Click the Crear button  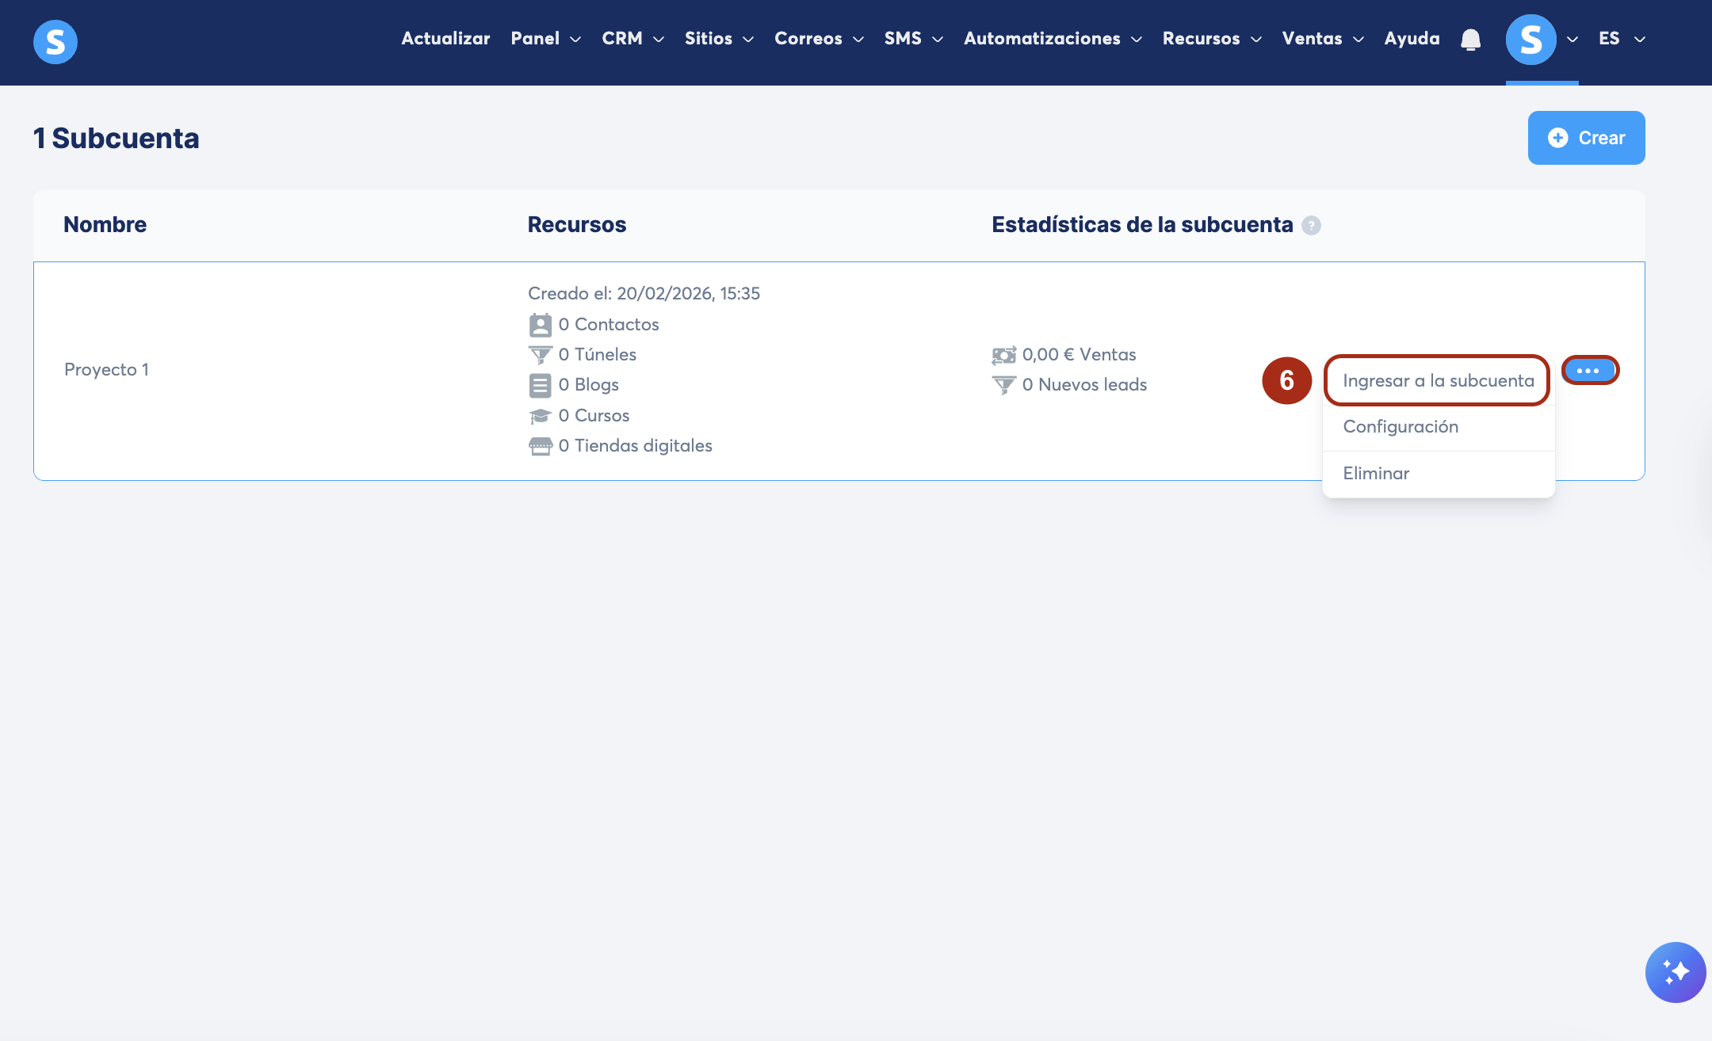1586,138
